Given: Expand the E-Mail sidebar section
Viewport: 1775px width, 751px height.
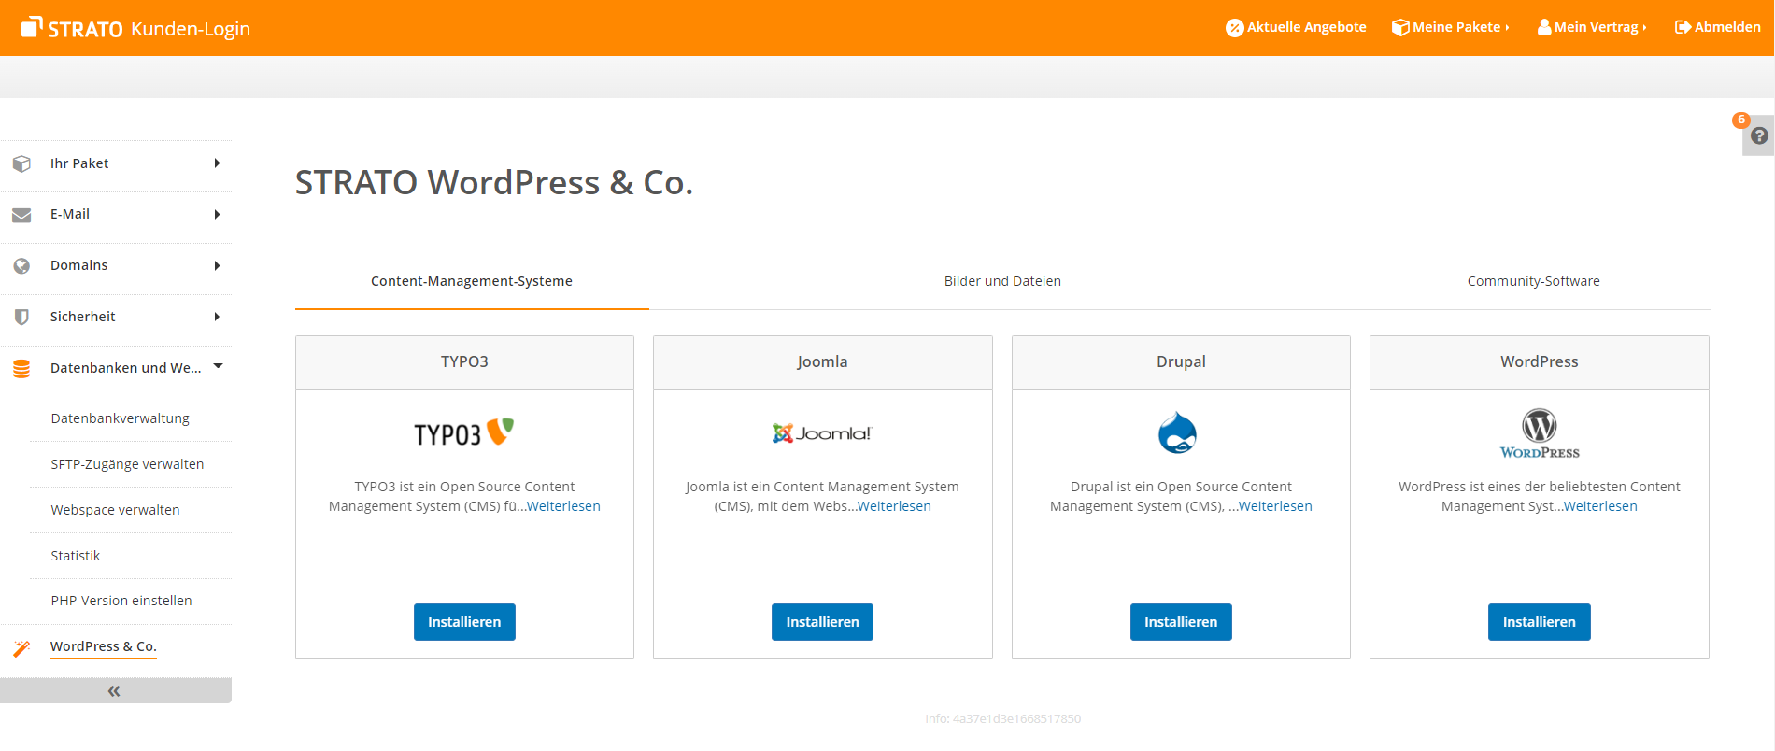Looking at the screenshot, I should click(117, 215).
